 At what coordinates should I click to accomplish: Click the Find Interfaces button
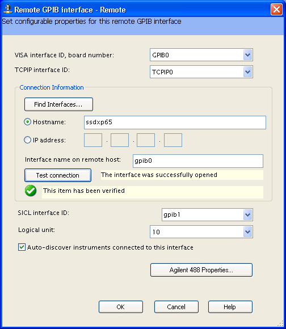point(58,104)
